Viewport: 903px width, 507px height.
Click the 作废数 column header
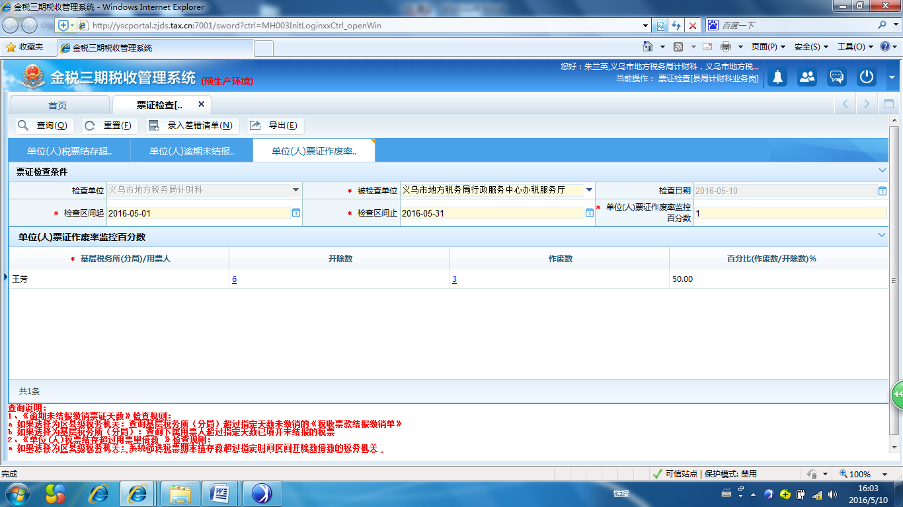[x=559, y=259]
